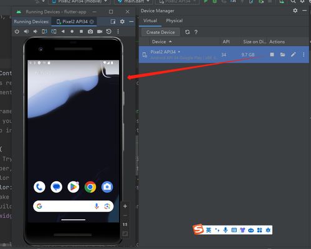
Task: Take an emulator screenshot with camera icon
Action: pyautogui.click(x=90, y=32)
